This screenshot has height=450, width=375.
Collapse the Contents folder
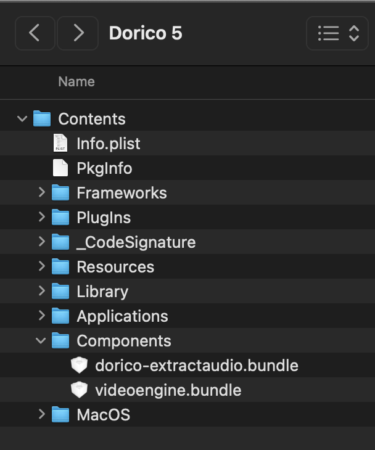pyautogui.click(x=23, y=118)
